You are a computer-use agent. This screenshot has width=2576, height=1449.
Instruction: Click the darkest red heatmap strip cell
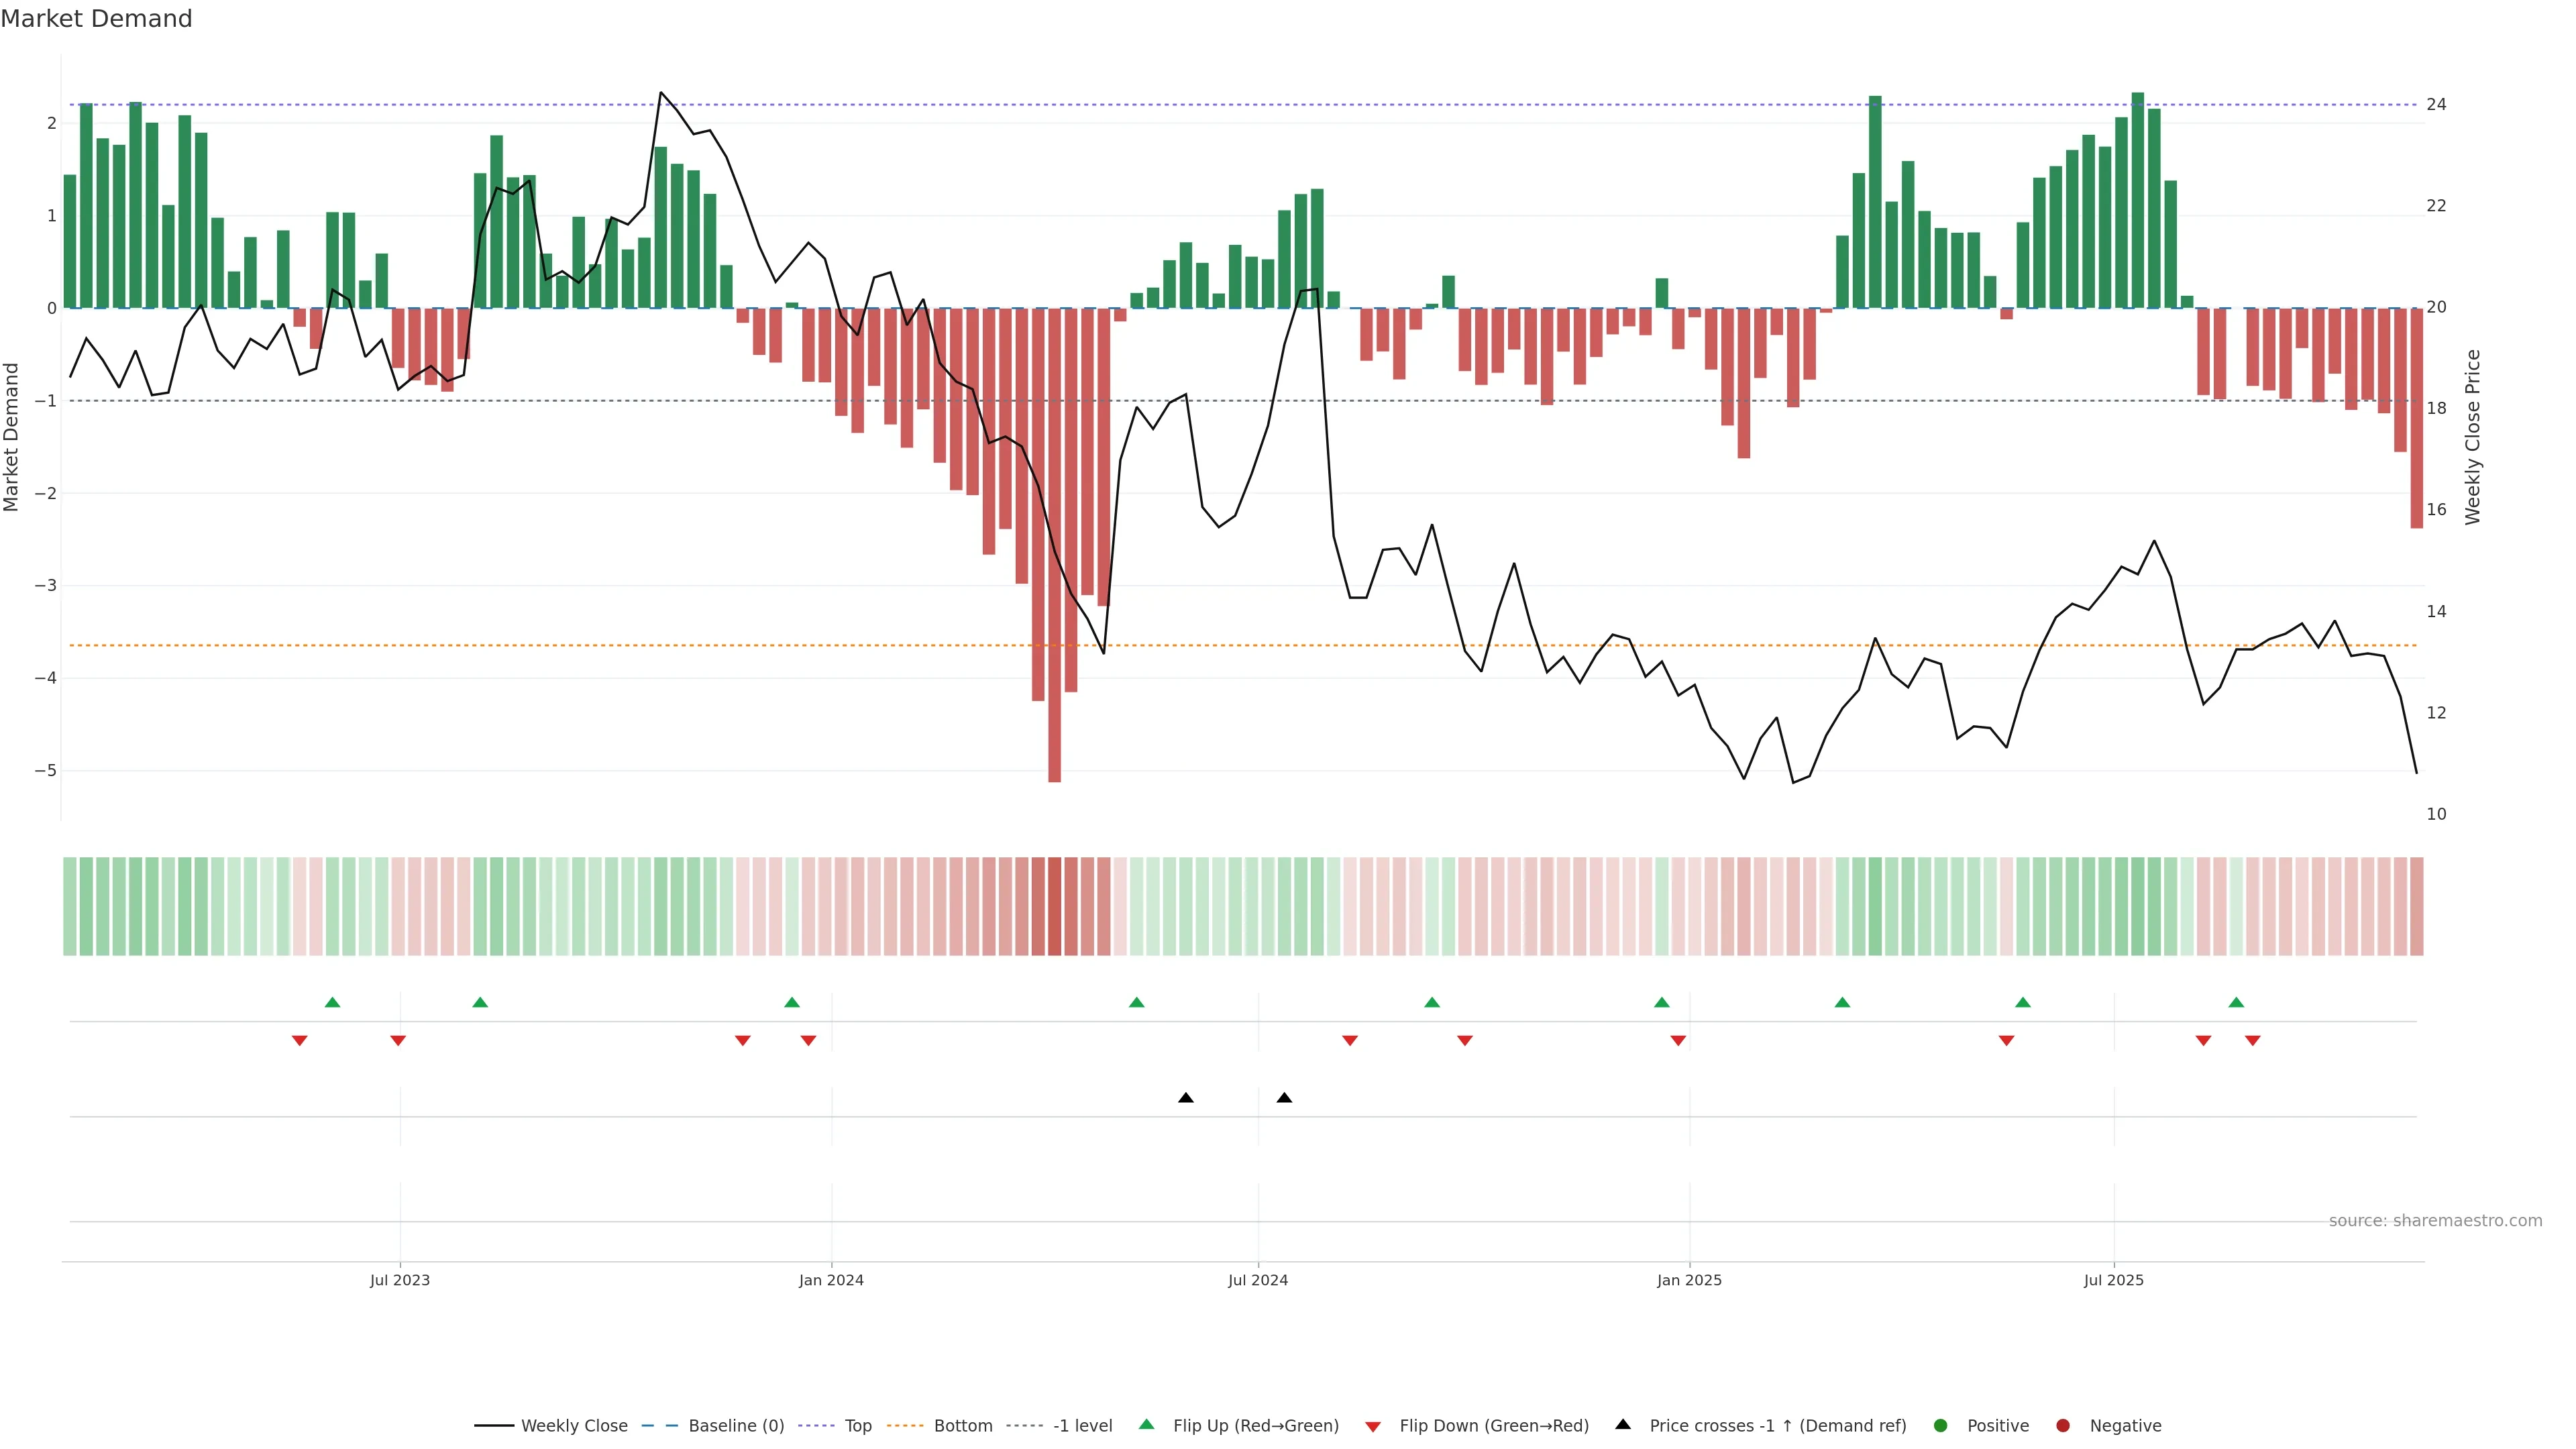coord(1054,906)
